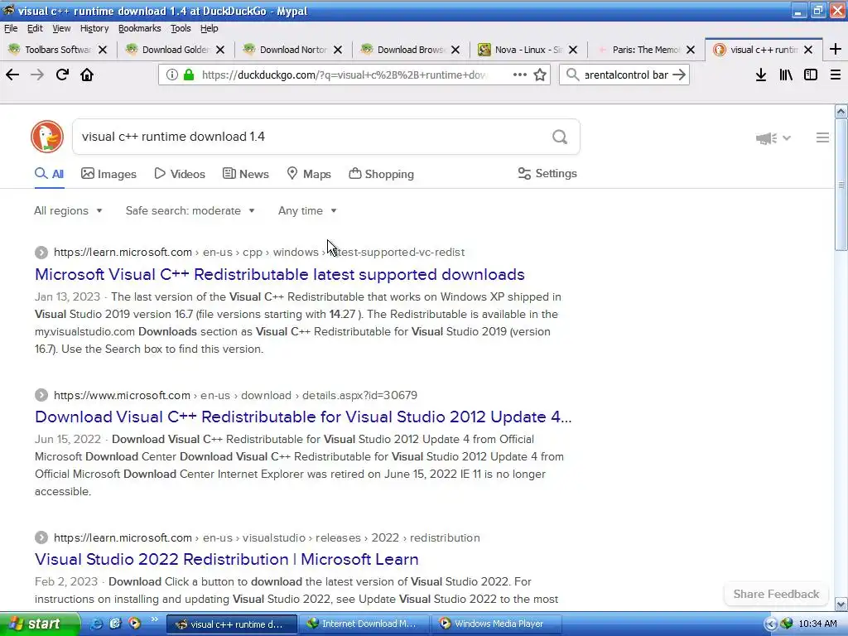The height and width of the screenshot is (636, 848).
Task: Open a new tab with plus
Action: 836,49
